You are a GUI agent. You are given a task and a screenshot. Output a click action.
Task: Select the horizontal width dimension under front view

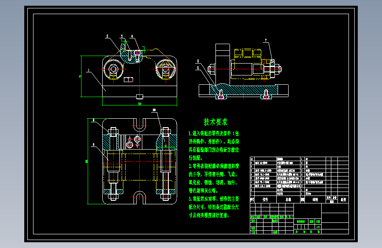point(140,105)
